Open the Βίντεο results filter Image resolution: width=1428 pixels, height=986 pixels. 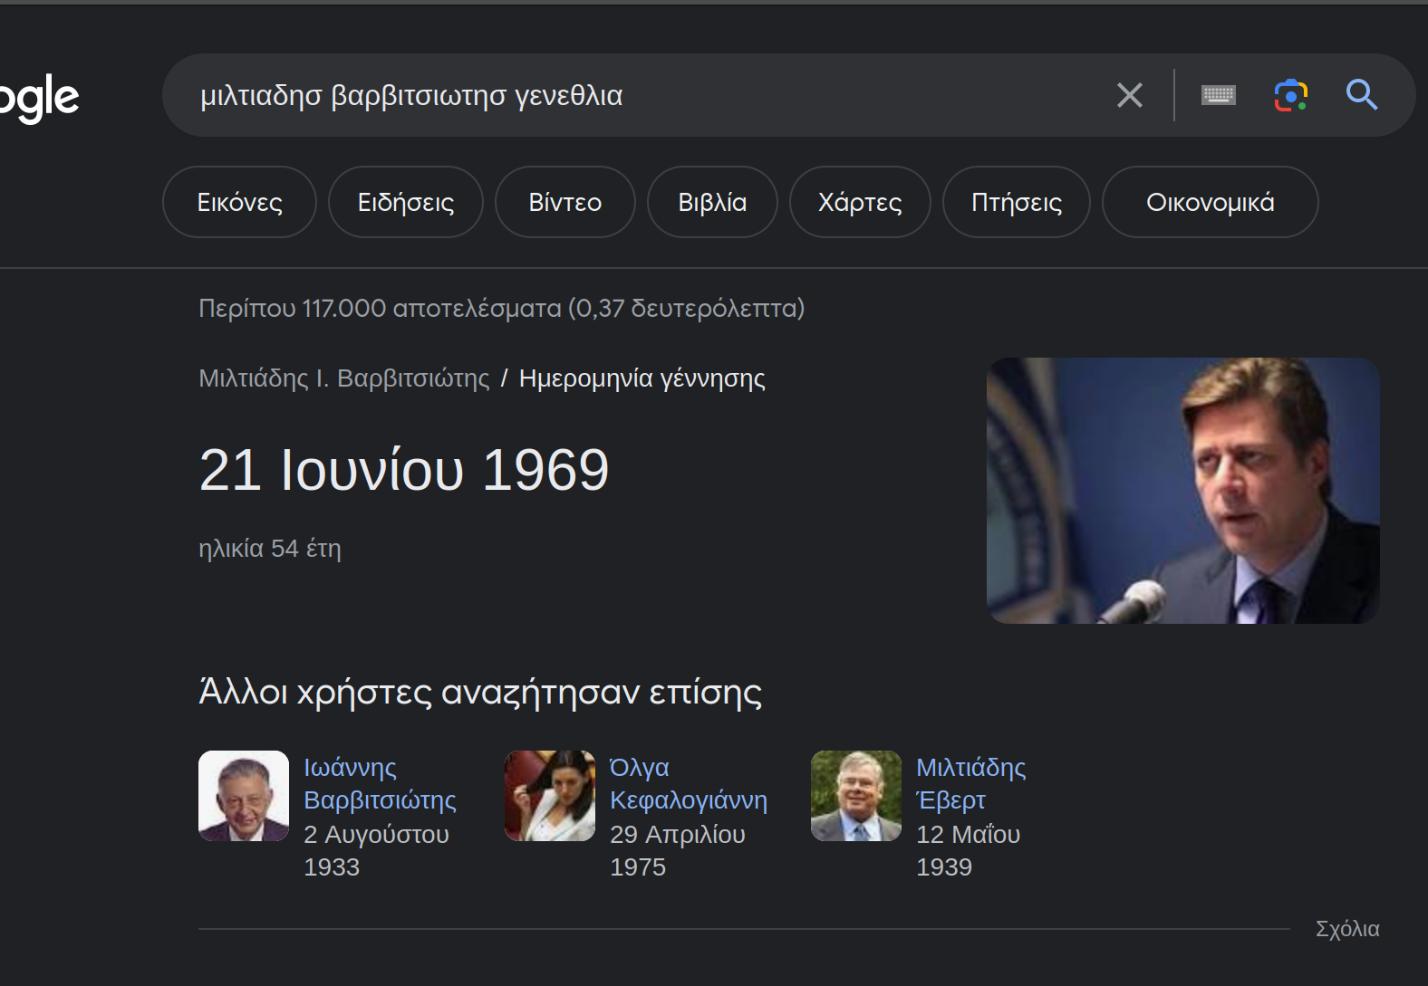(565, 202)
